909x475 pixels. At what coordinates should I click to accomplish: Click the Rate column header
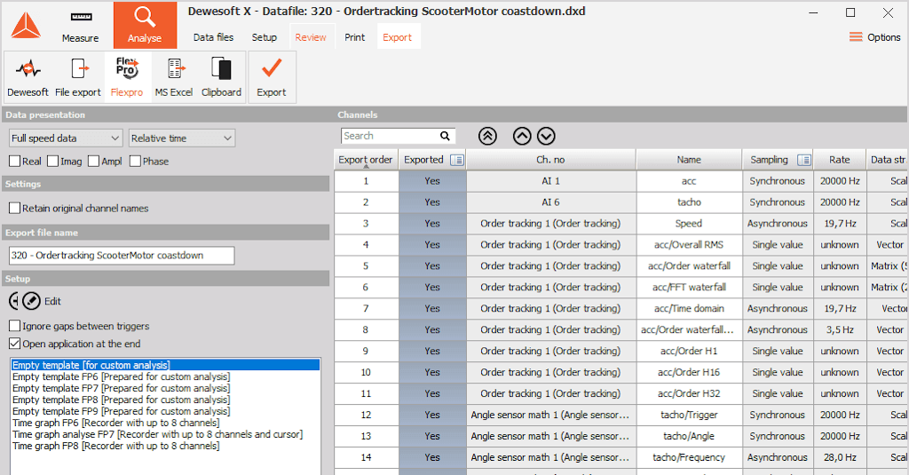point(840,160)
